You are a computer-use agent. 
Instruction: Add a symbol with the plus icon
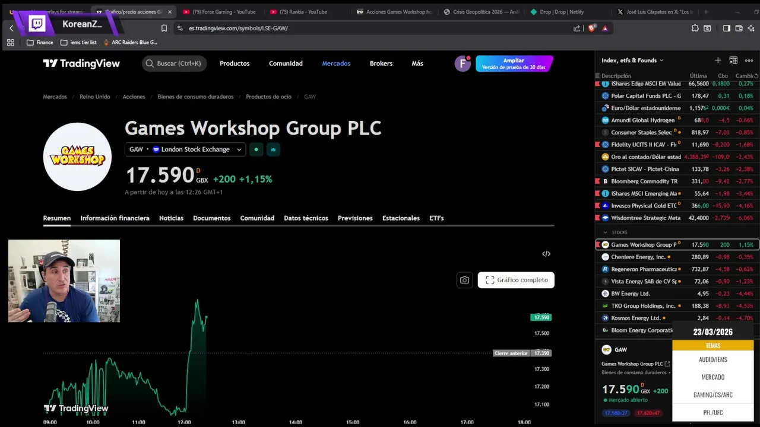(718, 60)
